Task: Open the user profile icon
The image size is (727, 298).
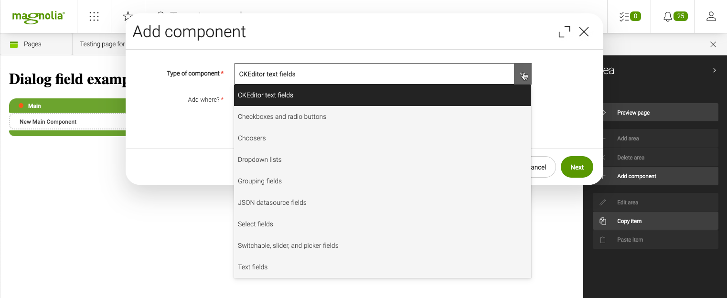Action: (711, 17)
